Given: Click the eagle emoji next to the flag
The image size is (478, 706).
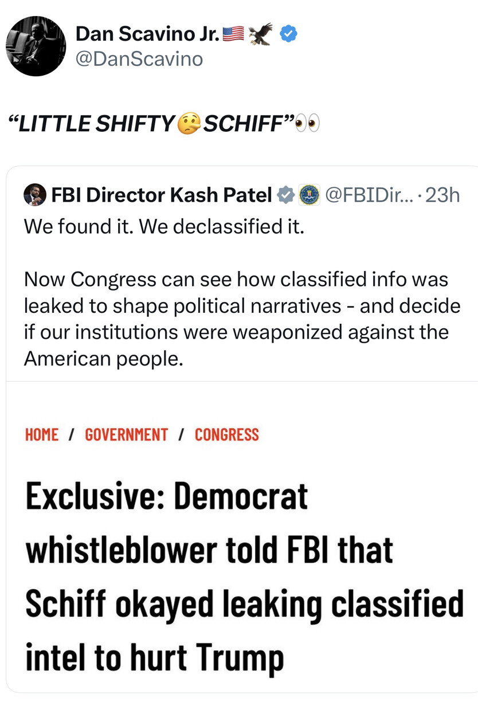Looking at the screenshot, I should click(x=260, y=35).
